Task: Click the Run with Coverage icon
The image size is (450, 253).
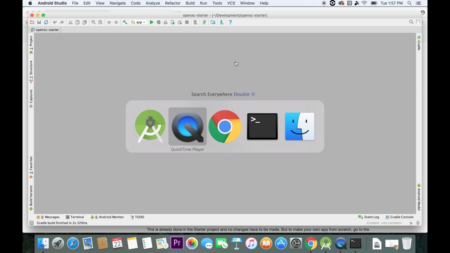Action: (x=166, y=22)
